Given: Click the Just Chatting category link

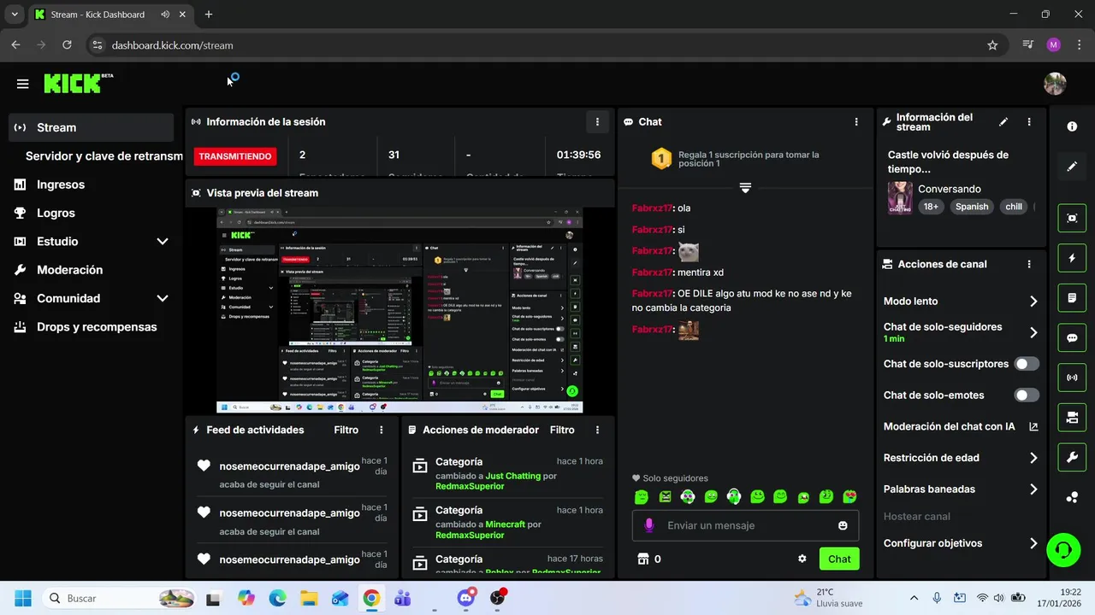Looking at the screenshot, I should click(513, 476).
